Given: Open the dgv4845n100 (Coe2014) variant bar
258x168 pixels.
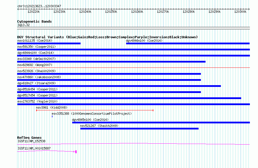Looking at the screenshot, I should coord(161,123).
